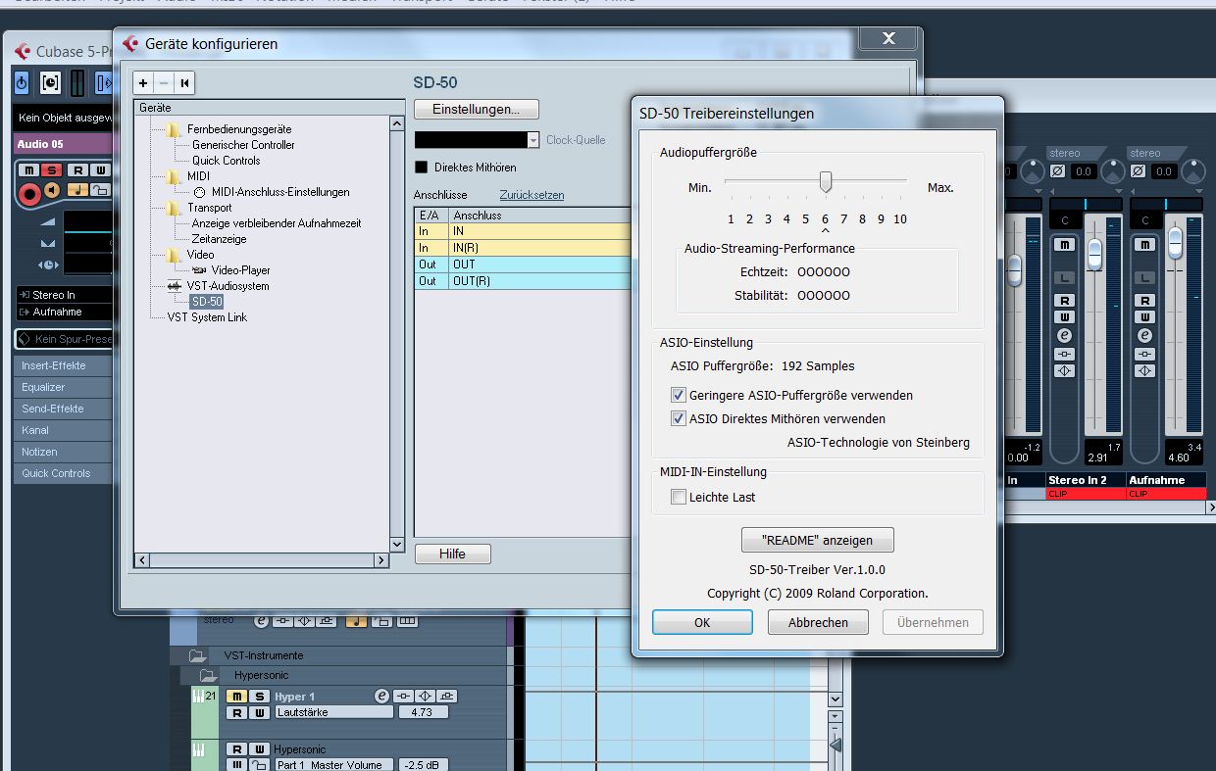Click the Zurücksetzen link
Image resolution: width=1216 pixels, height=771 pixels.
(x=532, y=195)
